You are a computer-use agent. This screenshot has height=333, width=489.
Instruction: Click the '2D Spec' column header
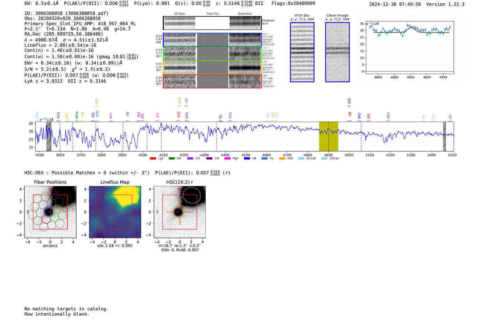pos(180,14)
